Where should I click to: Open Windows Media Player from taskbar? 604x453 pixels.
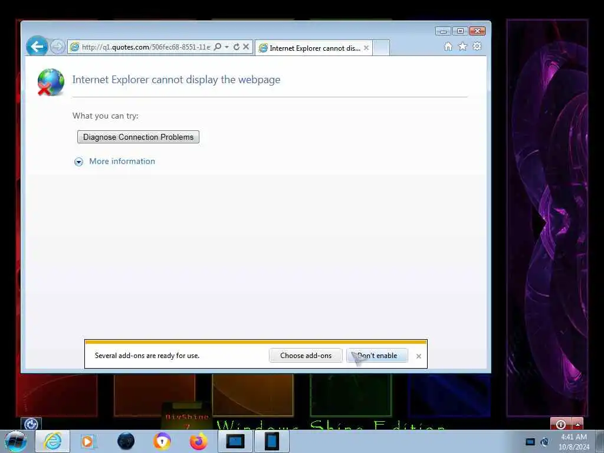point(88,441)
